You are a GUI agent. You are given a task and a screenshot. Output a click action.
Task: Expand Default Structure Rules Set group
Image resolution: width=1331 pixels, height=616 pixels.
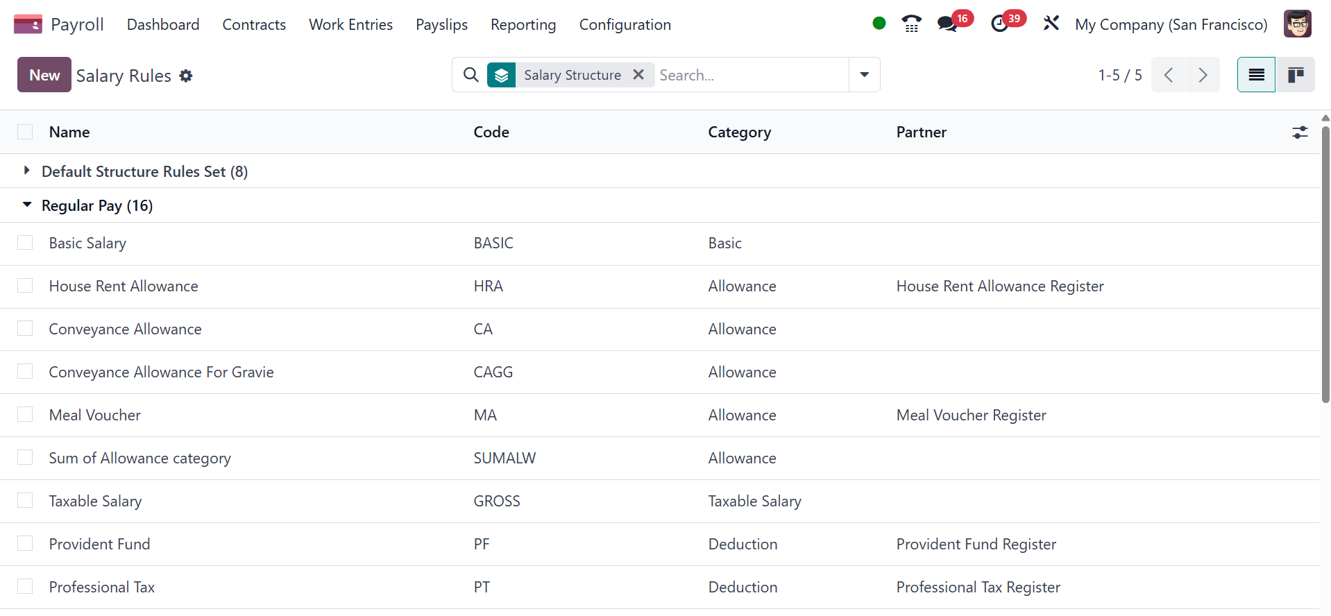click(x=26, y=171)
